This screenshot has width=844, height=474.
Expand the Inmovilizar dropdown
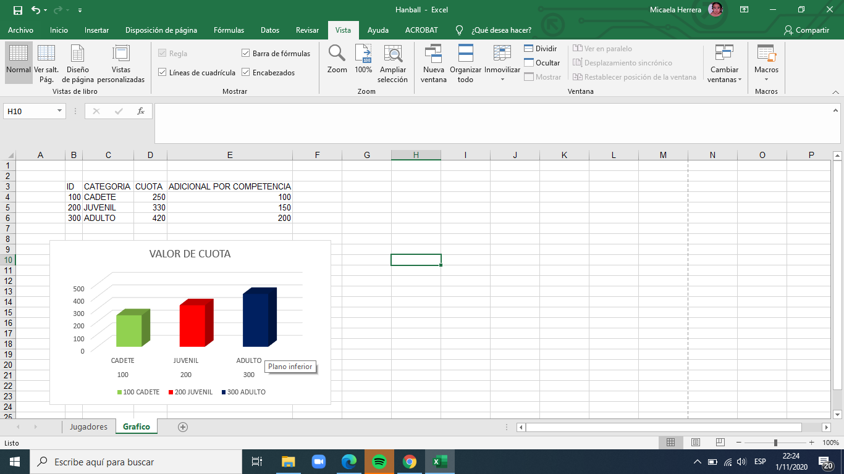[502, 80]
